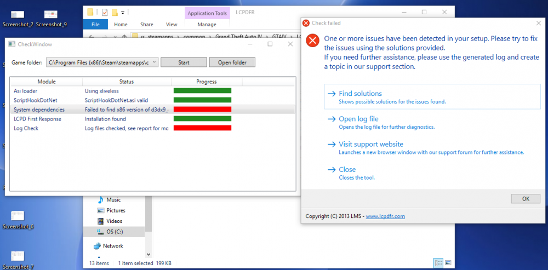This screenshot has width=548, height=270.
Task: Click 'Using xliveless' status text
Action: 102,91
